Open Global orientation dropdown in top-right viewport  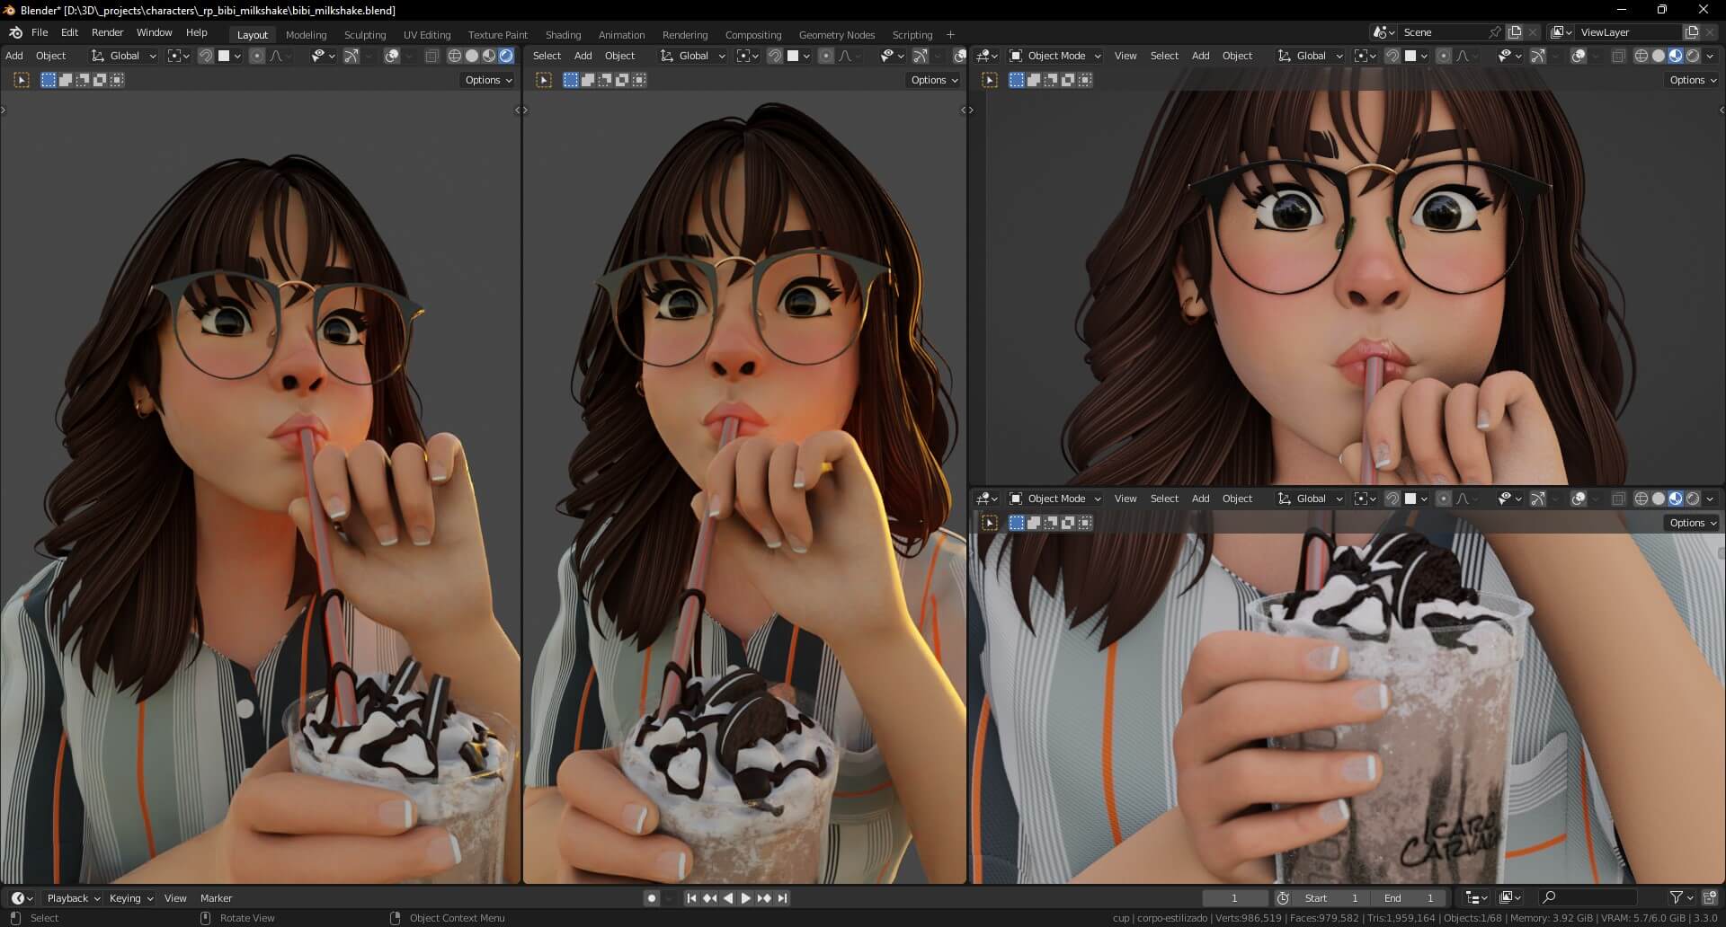(1311, 56)
